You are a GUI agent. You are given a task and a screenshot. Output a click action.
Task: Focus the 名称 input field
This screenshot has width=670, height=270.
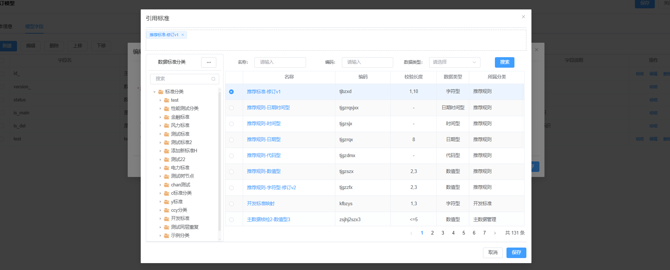pyautogui.click(x=280, y=62)
